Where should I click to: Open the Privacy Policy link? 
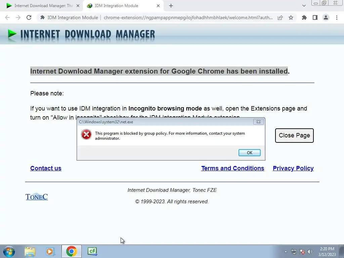[x=293, y=168]
